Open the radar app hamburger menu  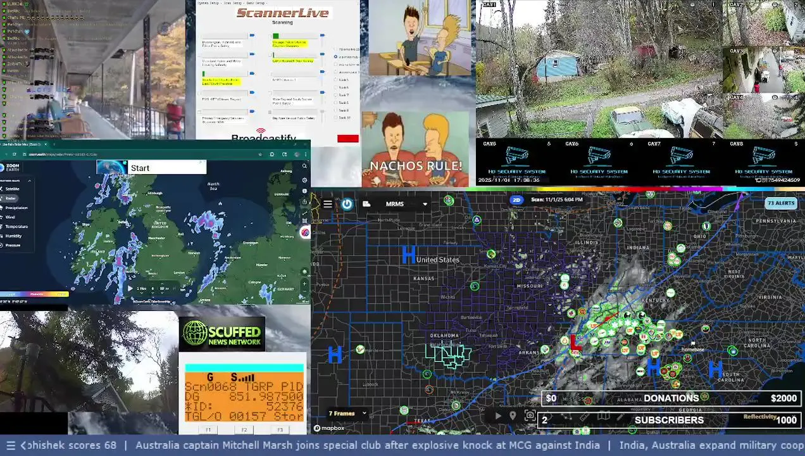pyautogui.click(x=327, y=204)
